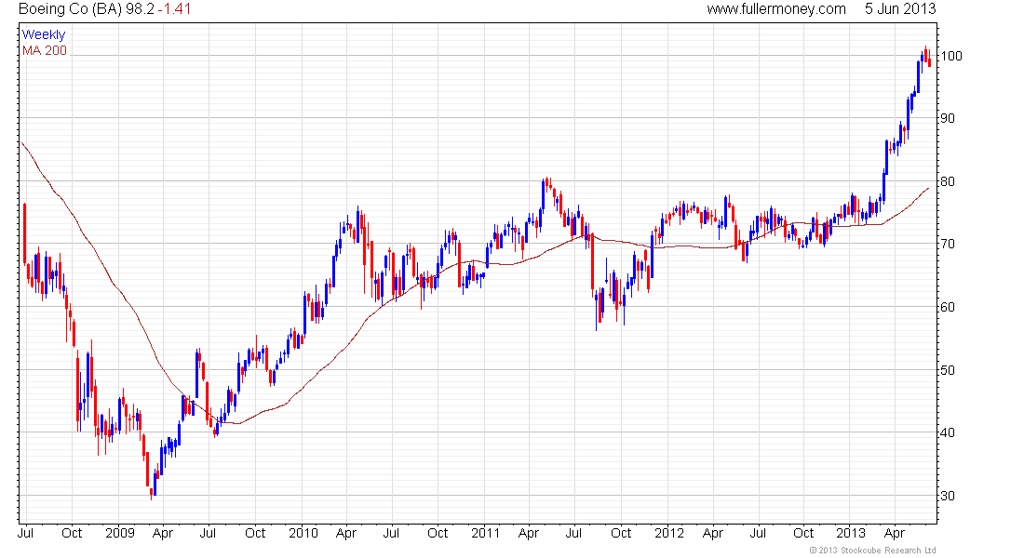Click the 2010 year label on time axis
The image size is (1024, 558).
pyautogui.click(x=303, y=533)
